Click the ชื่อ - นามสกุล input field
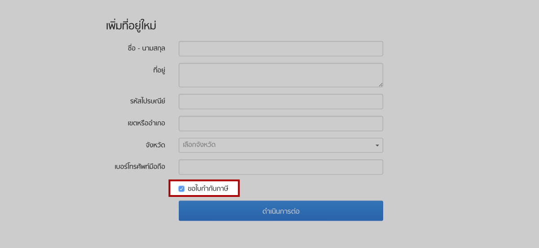Viewport: 539px width, 248px height. click(281, 48)
